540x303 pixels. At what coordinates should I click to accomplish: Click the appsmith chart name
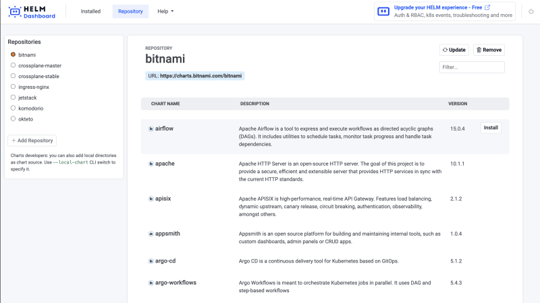click(167, 234)
